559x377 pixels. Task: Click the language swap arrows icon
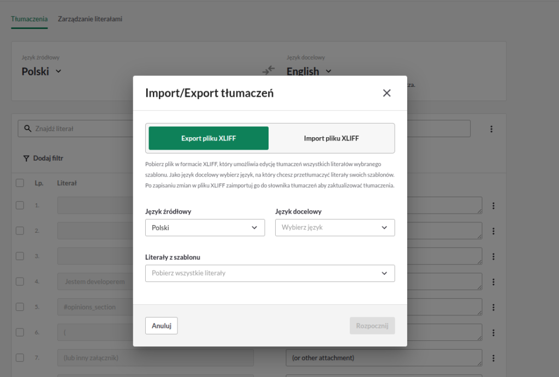pos(269,70)
